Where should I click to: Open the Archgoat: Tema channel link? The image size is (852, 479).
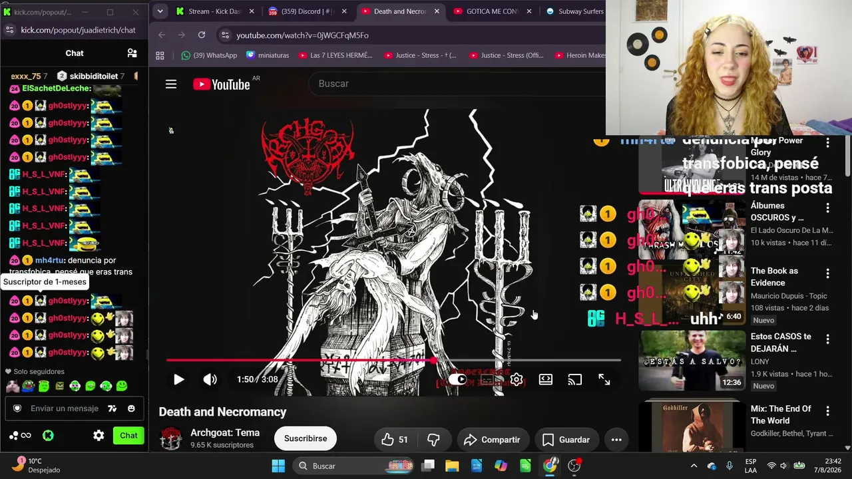point(225,432)
